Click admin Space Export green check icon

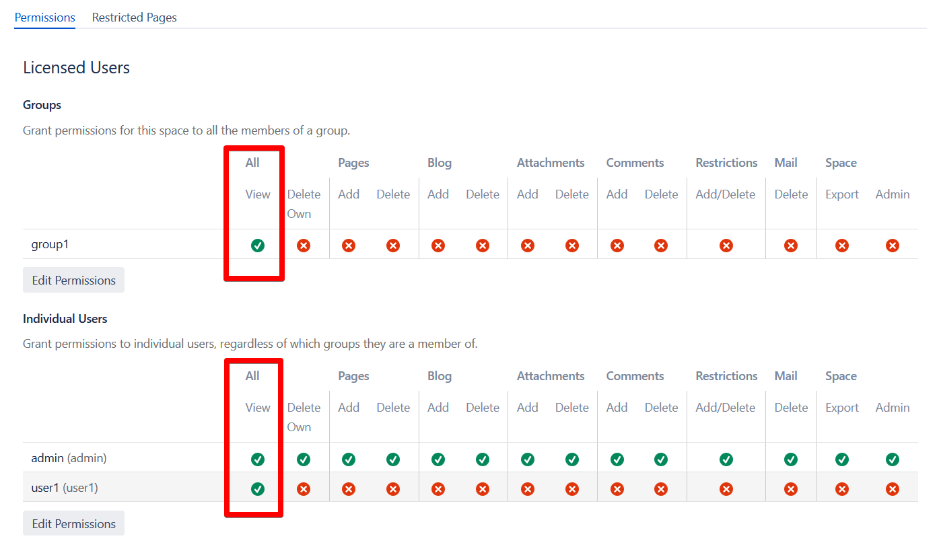point(842,459)
